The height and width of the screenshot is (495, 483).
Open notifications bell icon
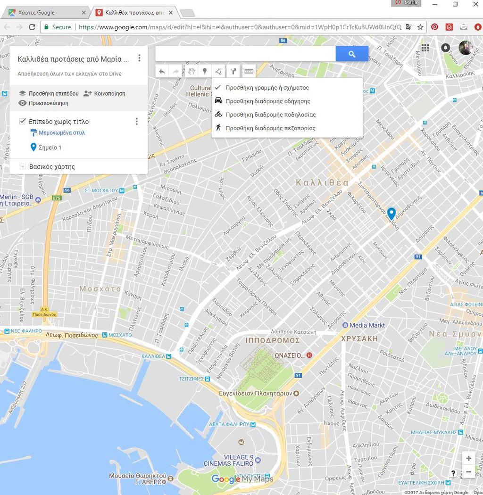click(445, 48)
